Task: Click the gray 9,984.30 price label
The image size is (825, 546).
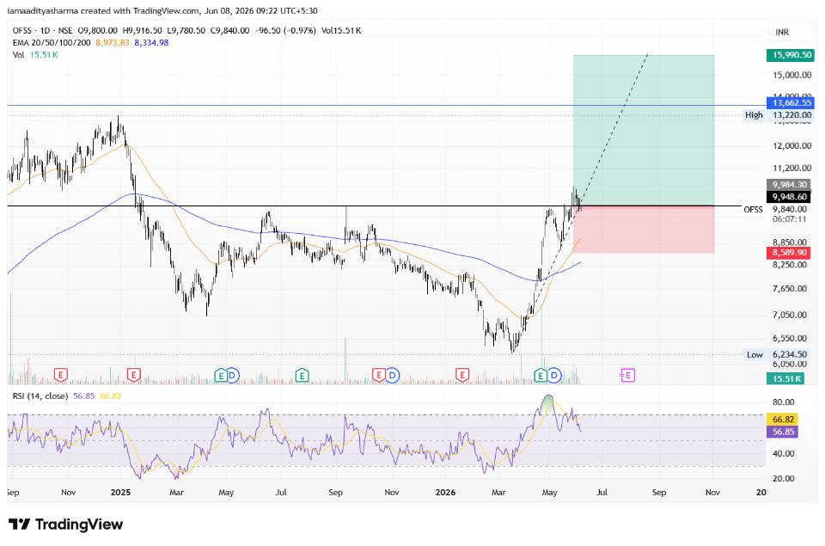Action: pos(789,184)
